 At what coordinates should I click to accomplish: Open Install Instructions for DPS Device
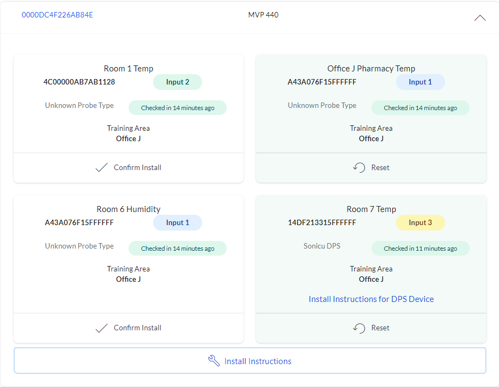[x=371, y=299]
